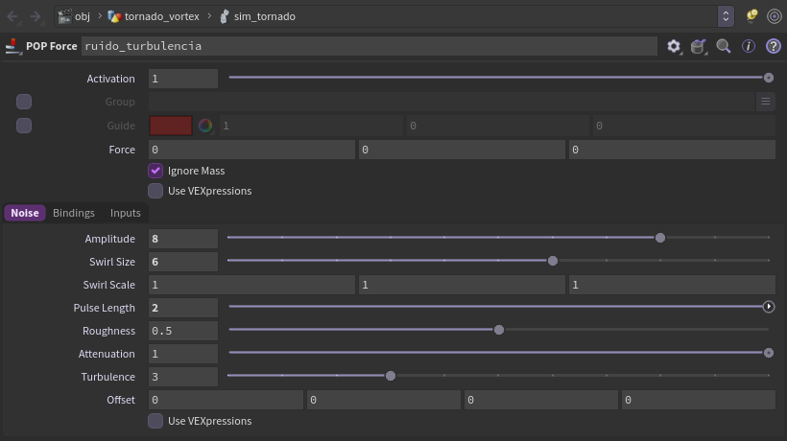Click the Swirl Size field showing 6
The height and width of the screenshot is (441, 787).
coord(183,262)
